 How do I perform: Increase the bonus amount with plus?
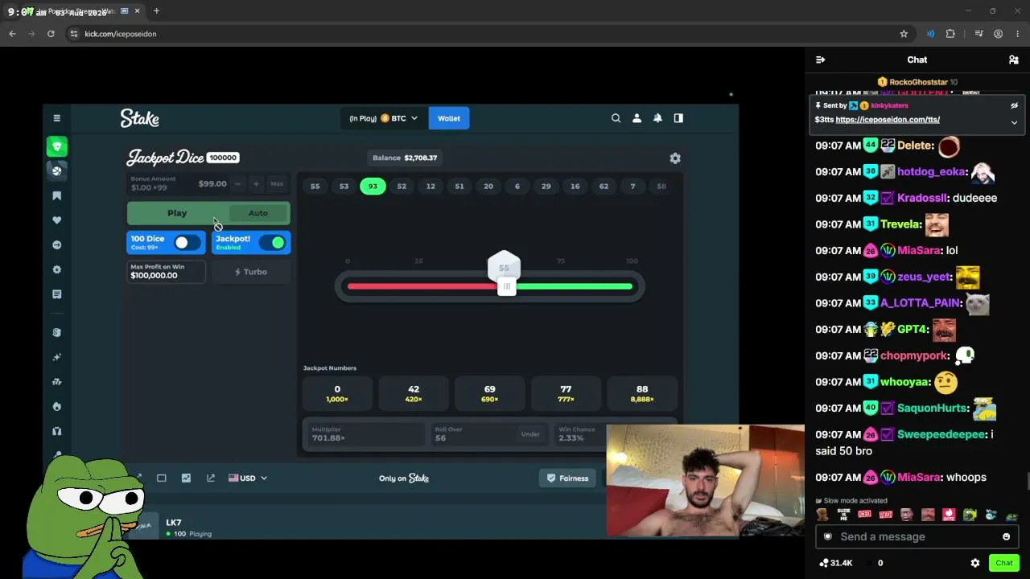pyautogui.click(x=256, y=184)
